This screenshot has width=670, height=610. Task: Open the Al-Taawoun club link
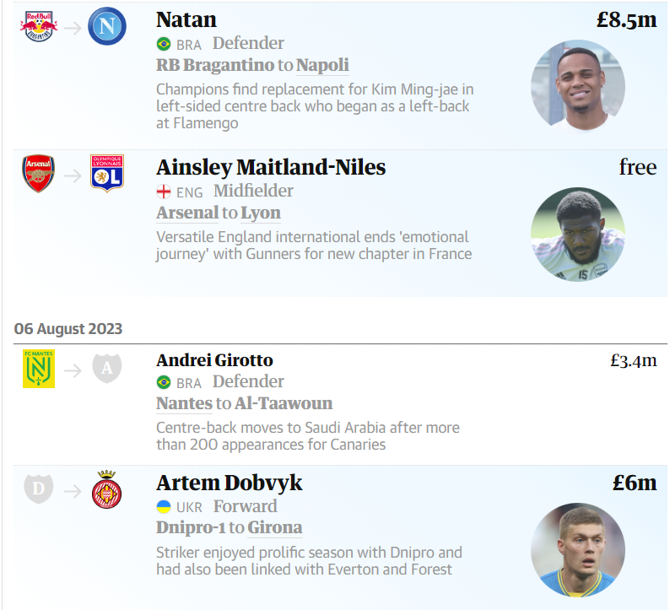coord(284,403)
